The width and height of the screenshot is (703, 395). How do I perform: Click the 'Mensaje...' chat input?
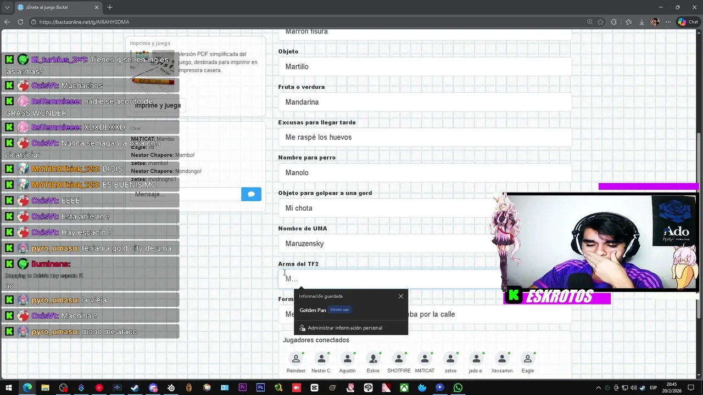186,194
